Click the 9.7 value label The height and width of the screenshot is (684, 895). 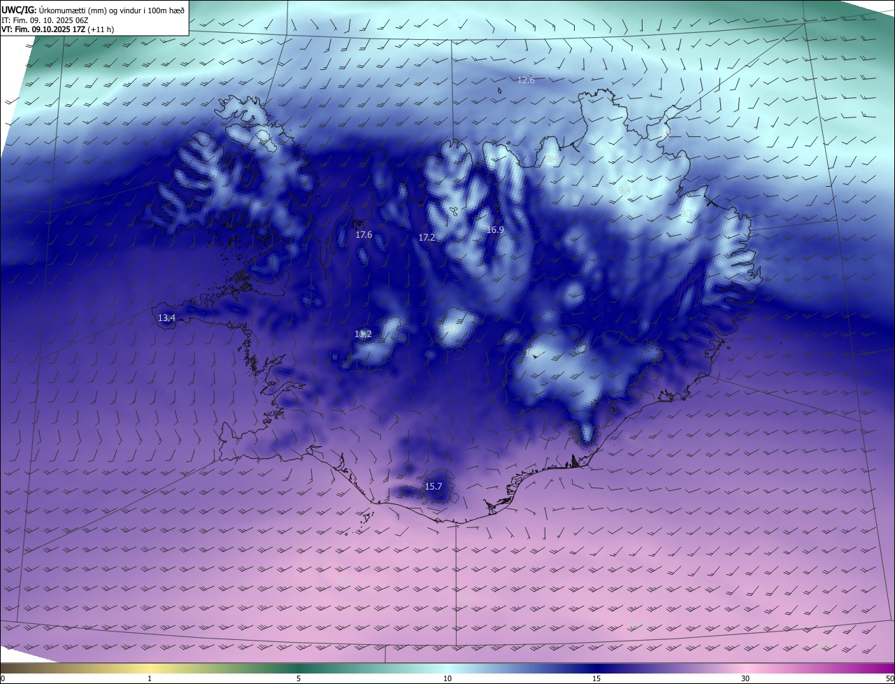(687, 214)
